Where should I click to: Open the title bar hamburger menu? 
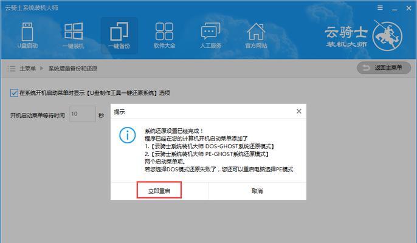pyautogui.click(x=379, y=7)
